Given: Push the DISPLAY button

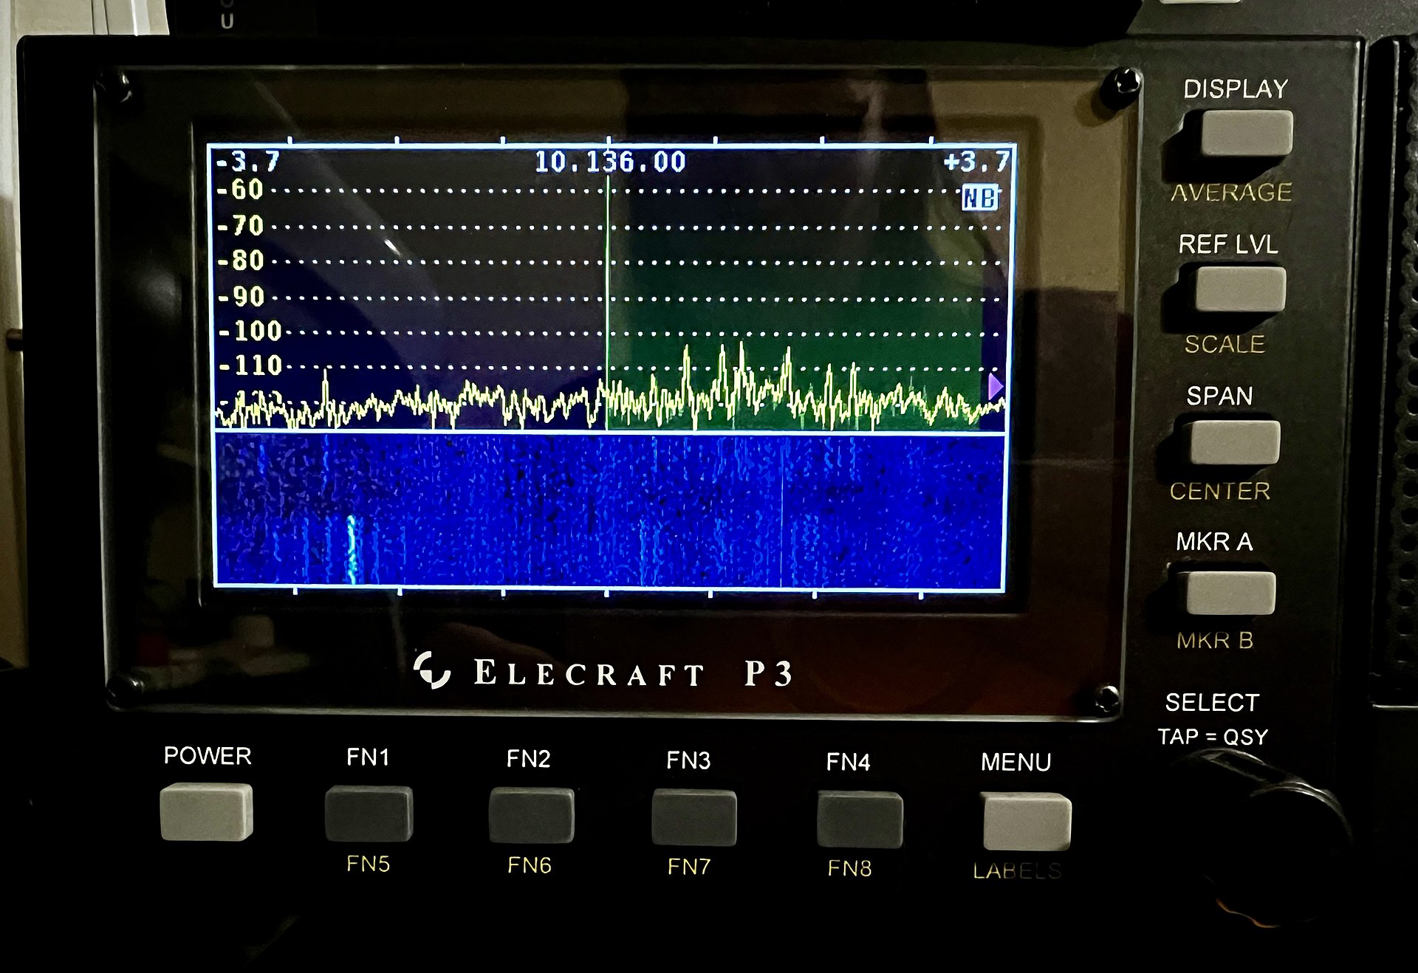Looking at the screenshot, I should point(1246,133).
